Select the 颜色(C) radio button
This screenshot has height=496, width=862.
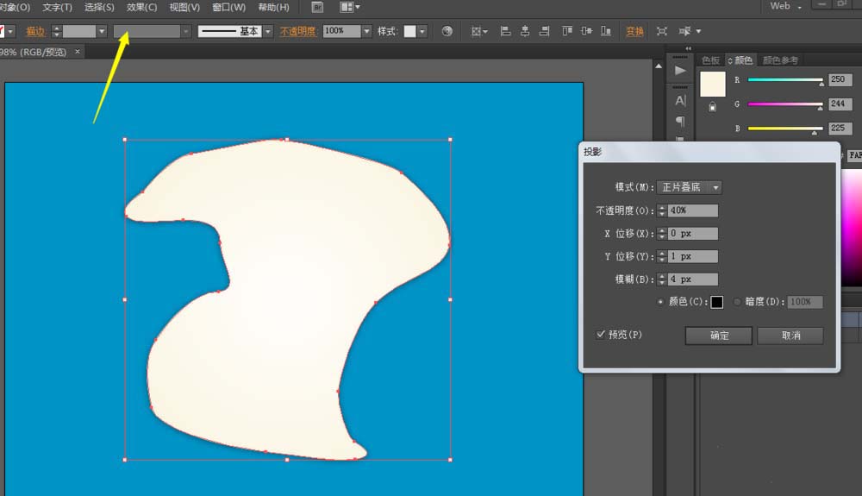point(661,302)
